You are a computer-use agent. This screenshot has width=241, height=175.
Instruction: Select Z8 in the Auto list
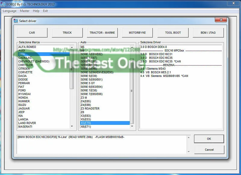coord(105,112)
